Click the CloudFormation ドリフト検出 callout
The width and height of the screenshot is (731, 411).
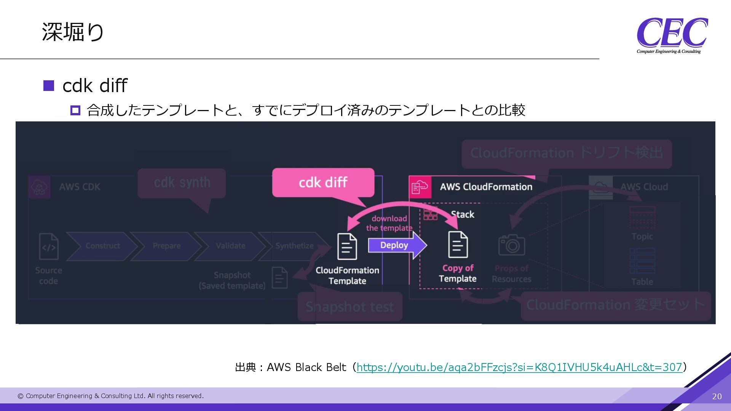[566, 153]
